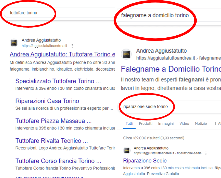Click snippet 'Il nostro team di esperti falegnami'
The width and height of the screenshot is (221, 178).
pos(171,84)
